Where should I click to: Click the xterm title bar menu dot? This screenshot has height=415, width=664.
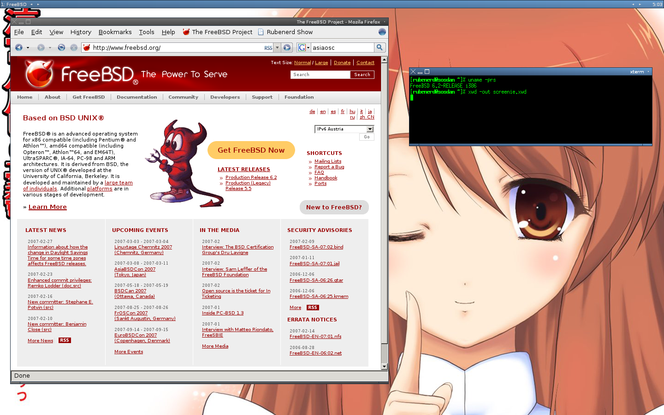[648, 71]
